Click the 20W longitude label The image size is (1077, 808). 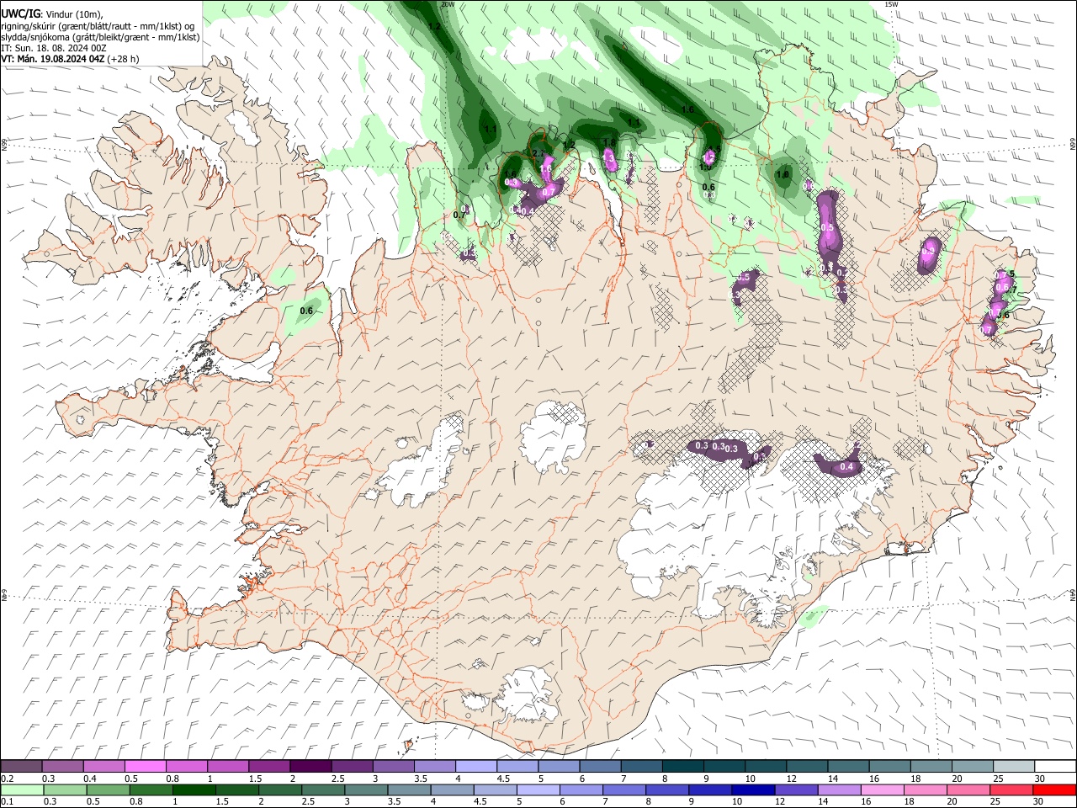coord(448,4)
